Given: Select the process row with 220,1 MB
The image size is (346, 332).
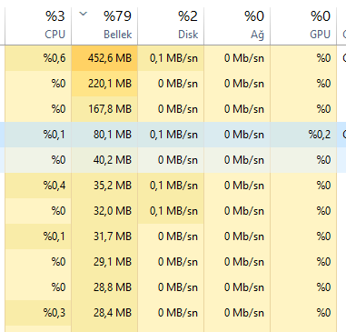Looking at the screenshot, I should [173, 84].
